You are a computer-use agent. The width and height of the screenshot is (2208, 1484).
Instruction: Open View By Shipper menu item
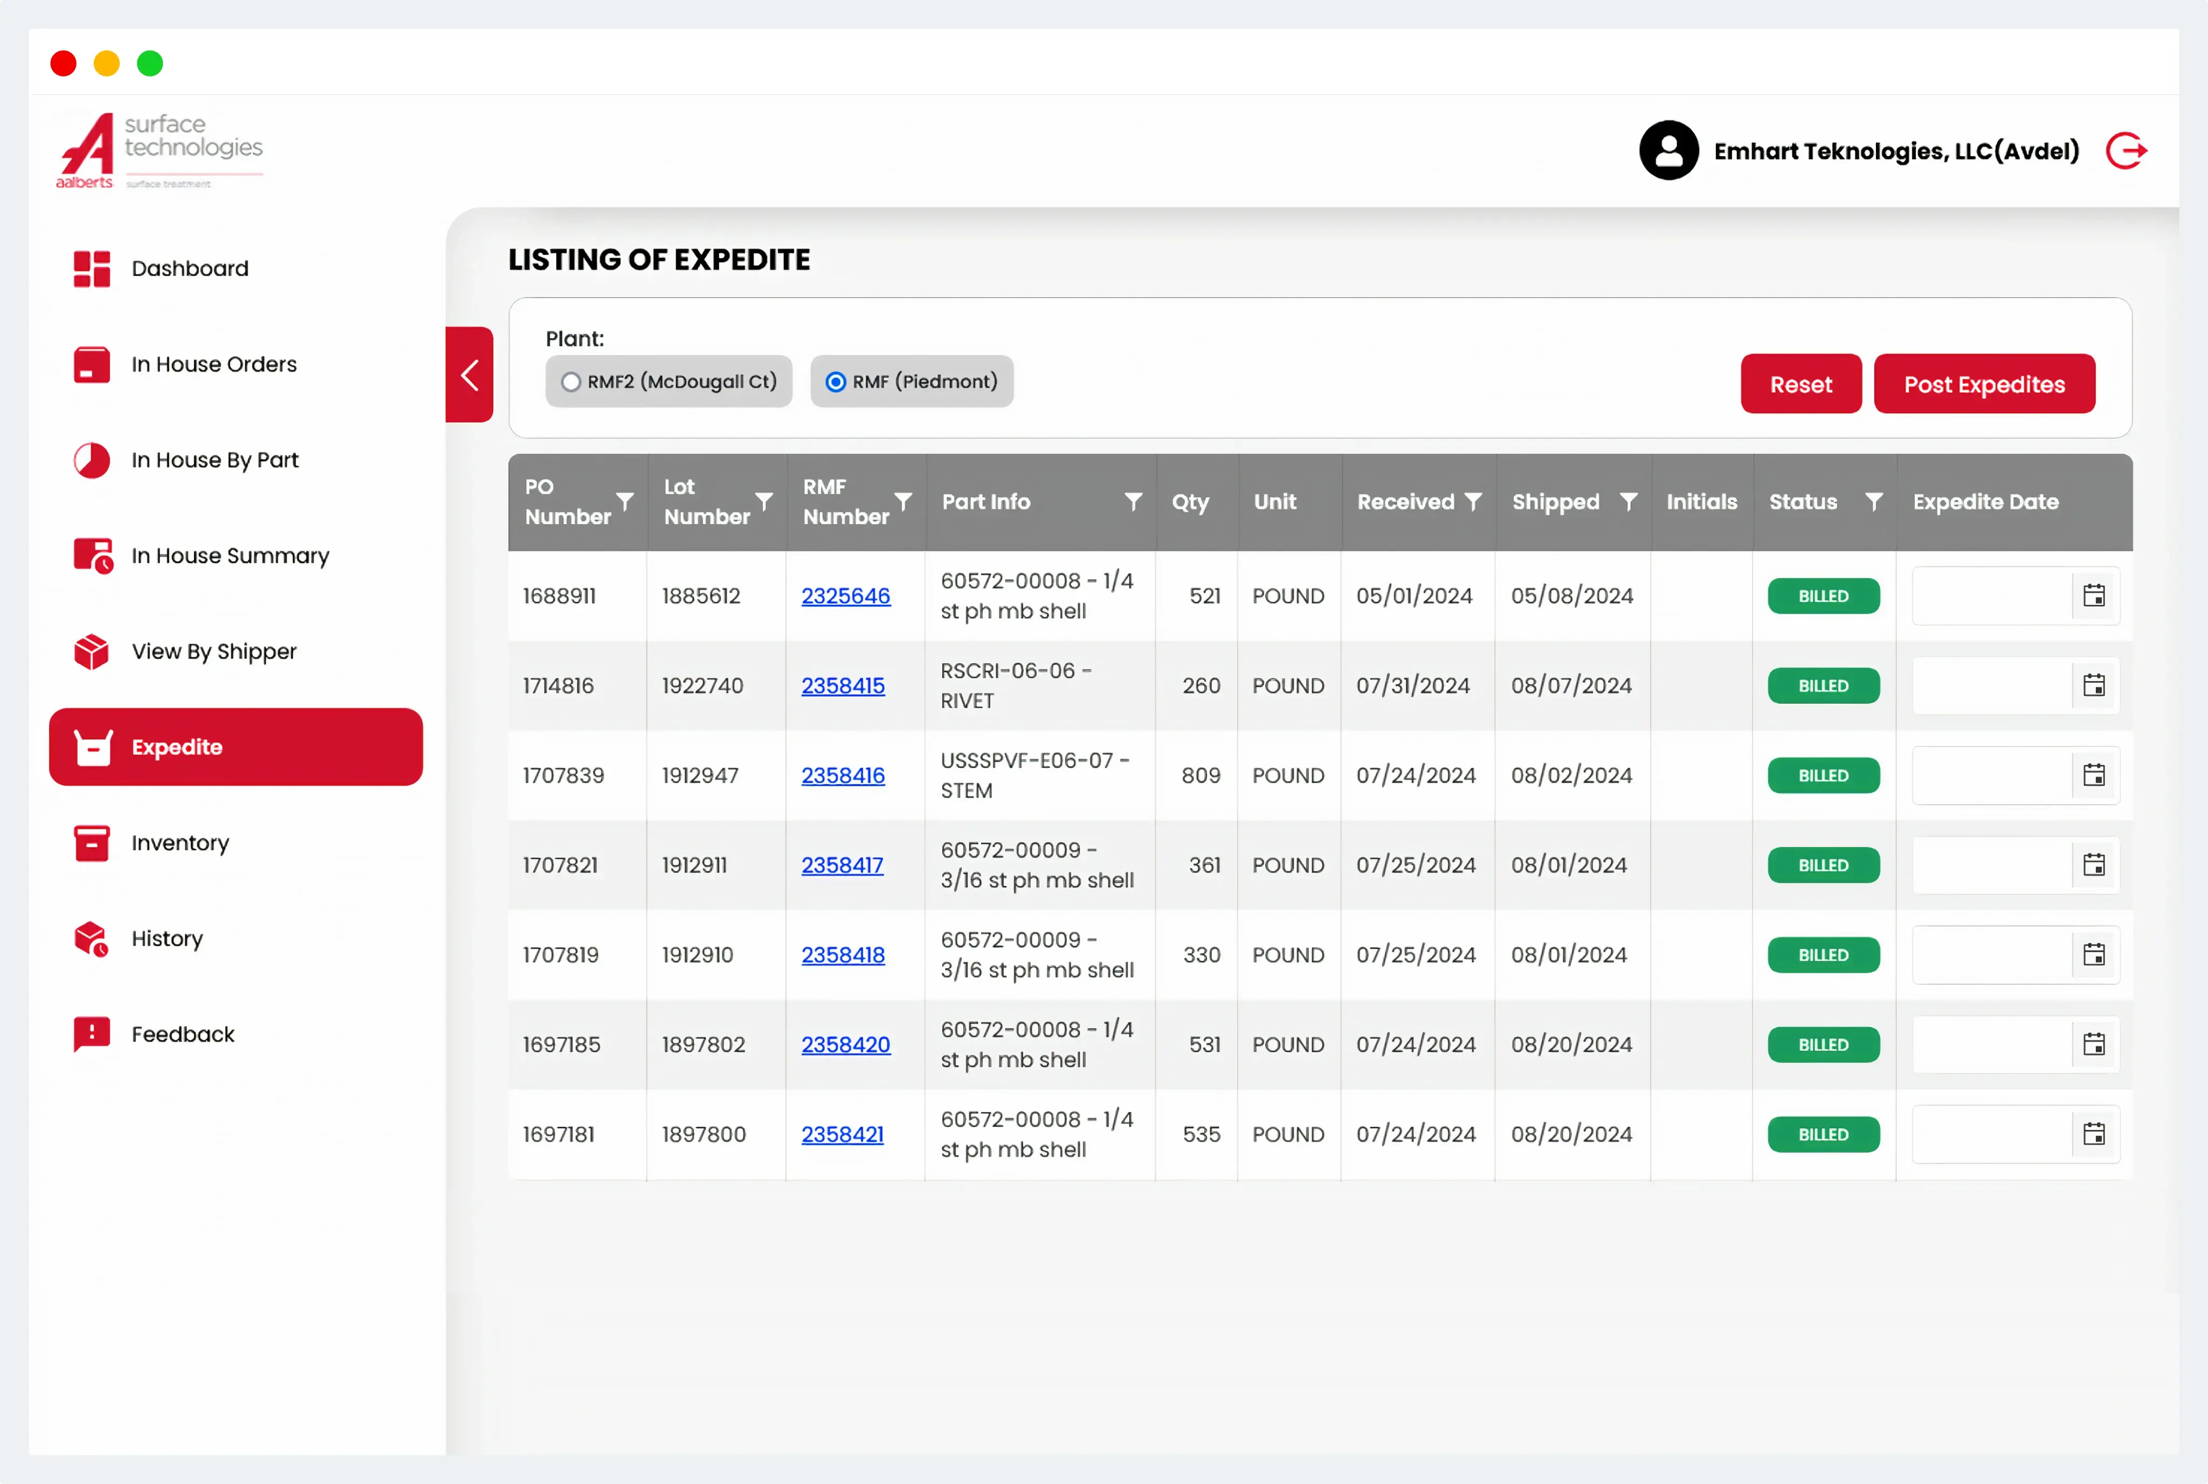(x=214, y=651)
